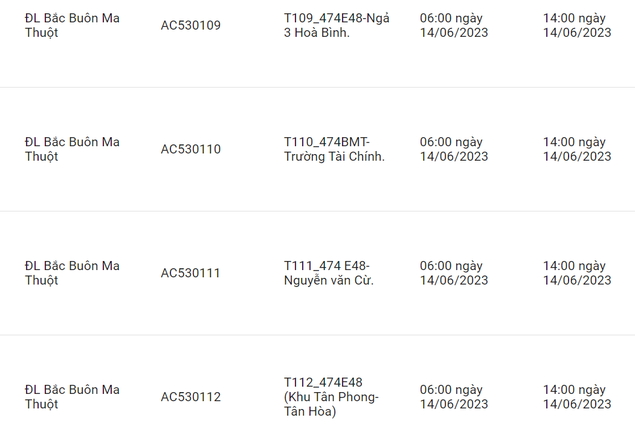Click 06:00 start time in AC530111 row
Screen dimensions: 635x435
(x=454, y=273)
